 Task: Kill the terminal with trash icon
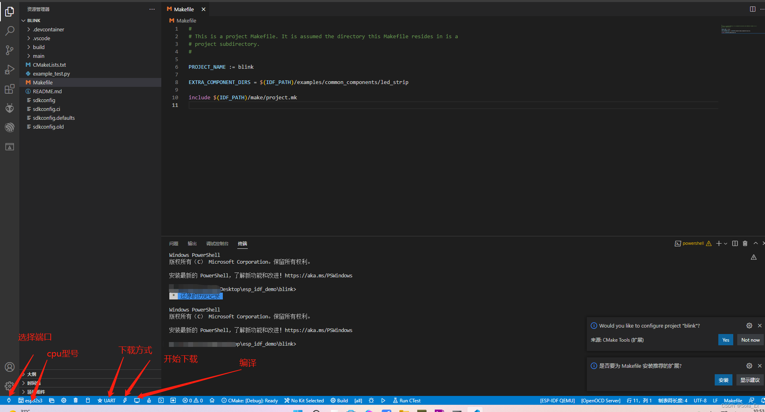click(x=745, y=243)
